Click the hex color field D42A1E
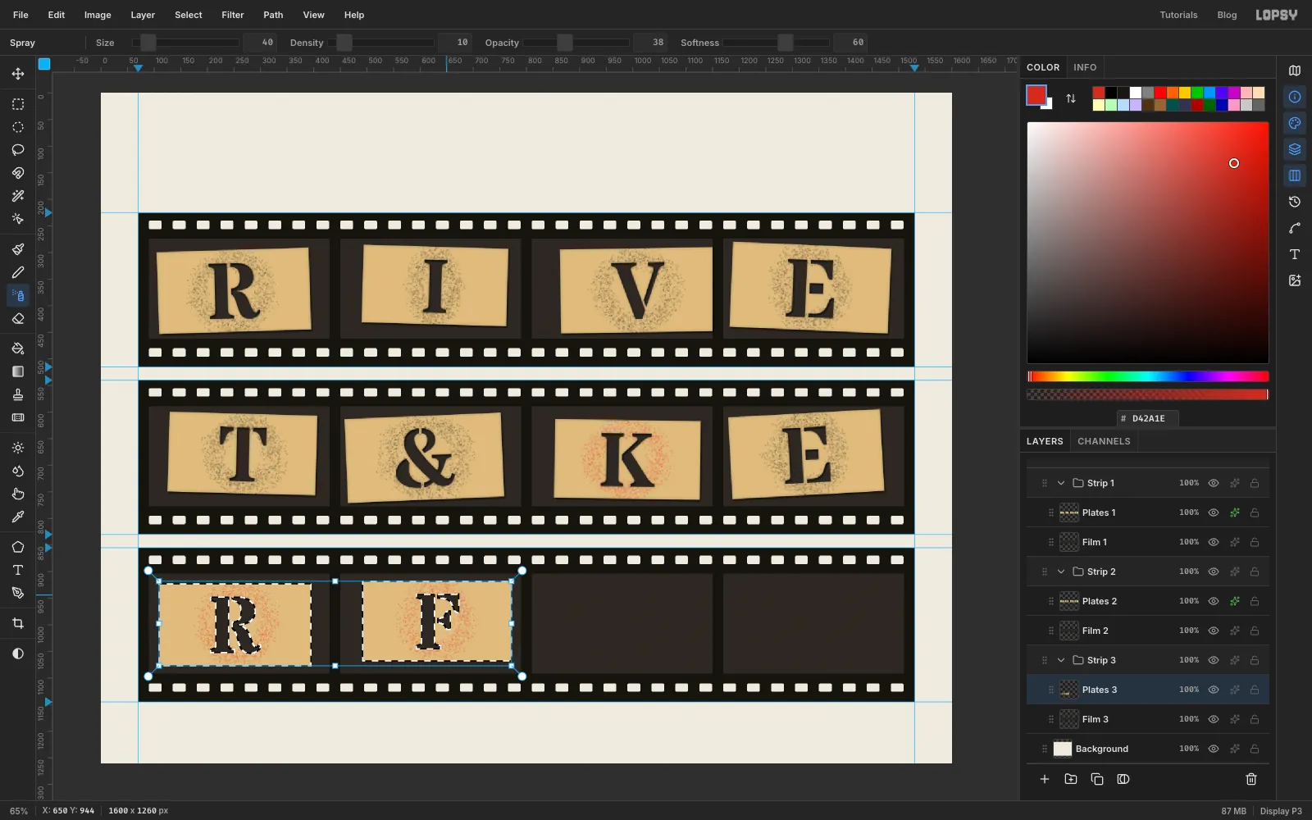This screenshot has width=1312, height=820. click(x=1148, y=418)
